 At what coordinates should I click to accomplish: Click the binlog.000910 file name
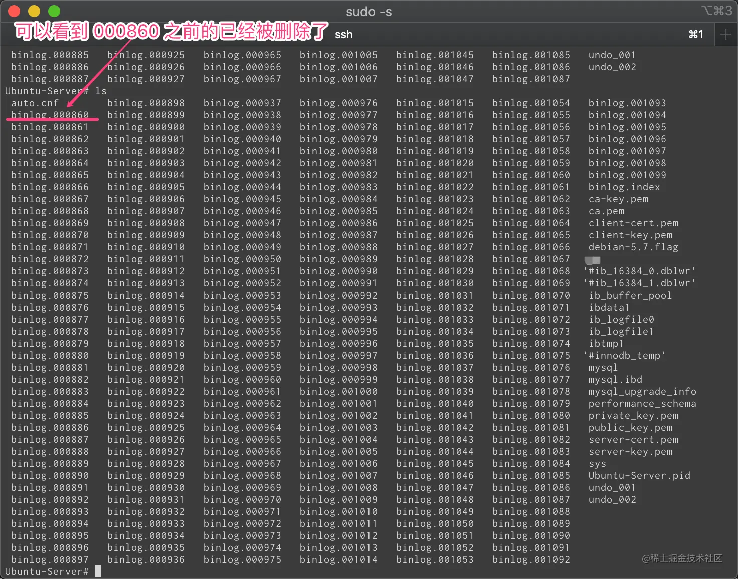pos(146,247)
